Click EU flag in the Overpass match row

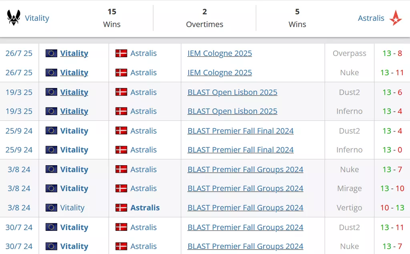pyautogui.click(x=51, y=53)
